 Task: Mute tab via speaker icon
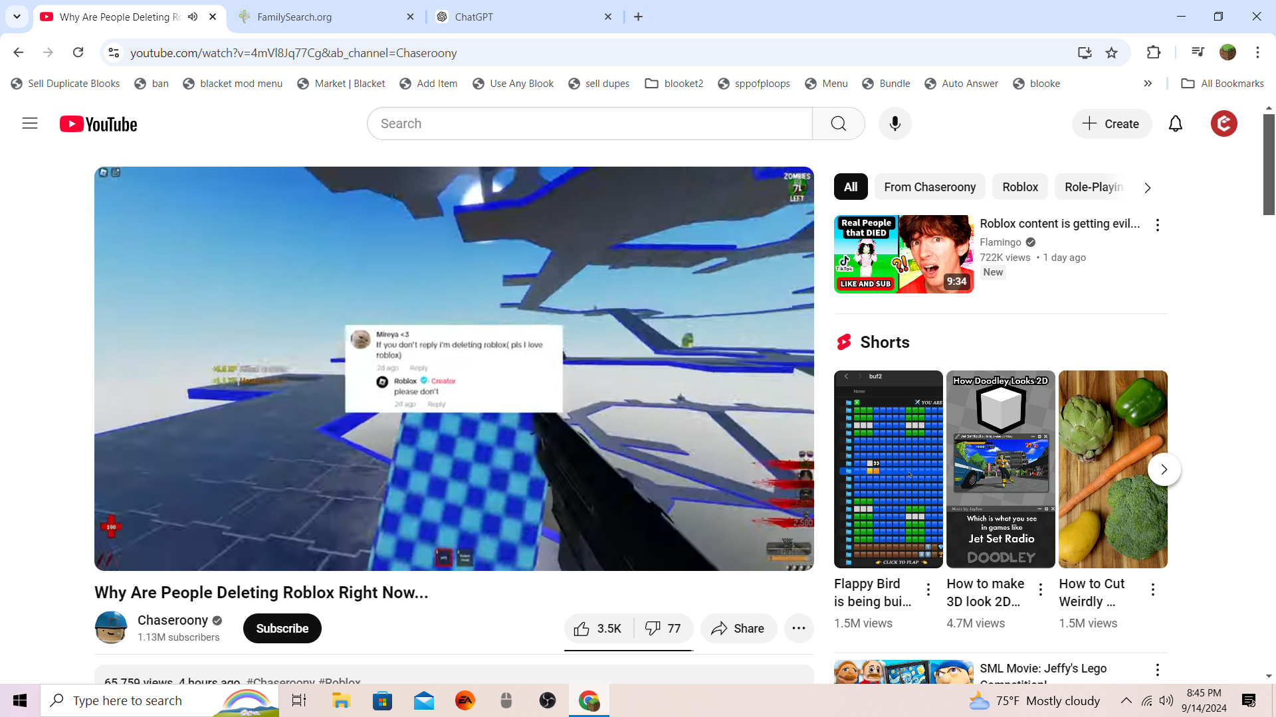coord(193,17)
